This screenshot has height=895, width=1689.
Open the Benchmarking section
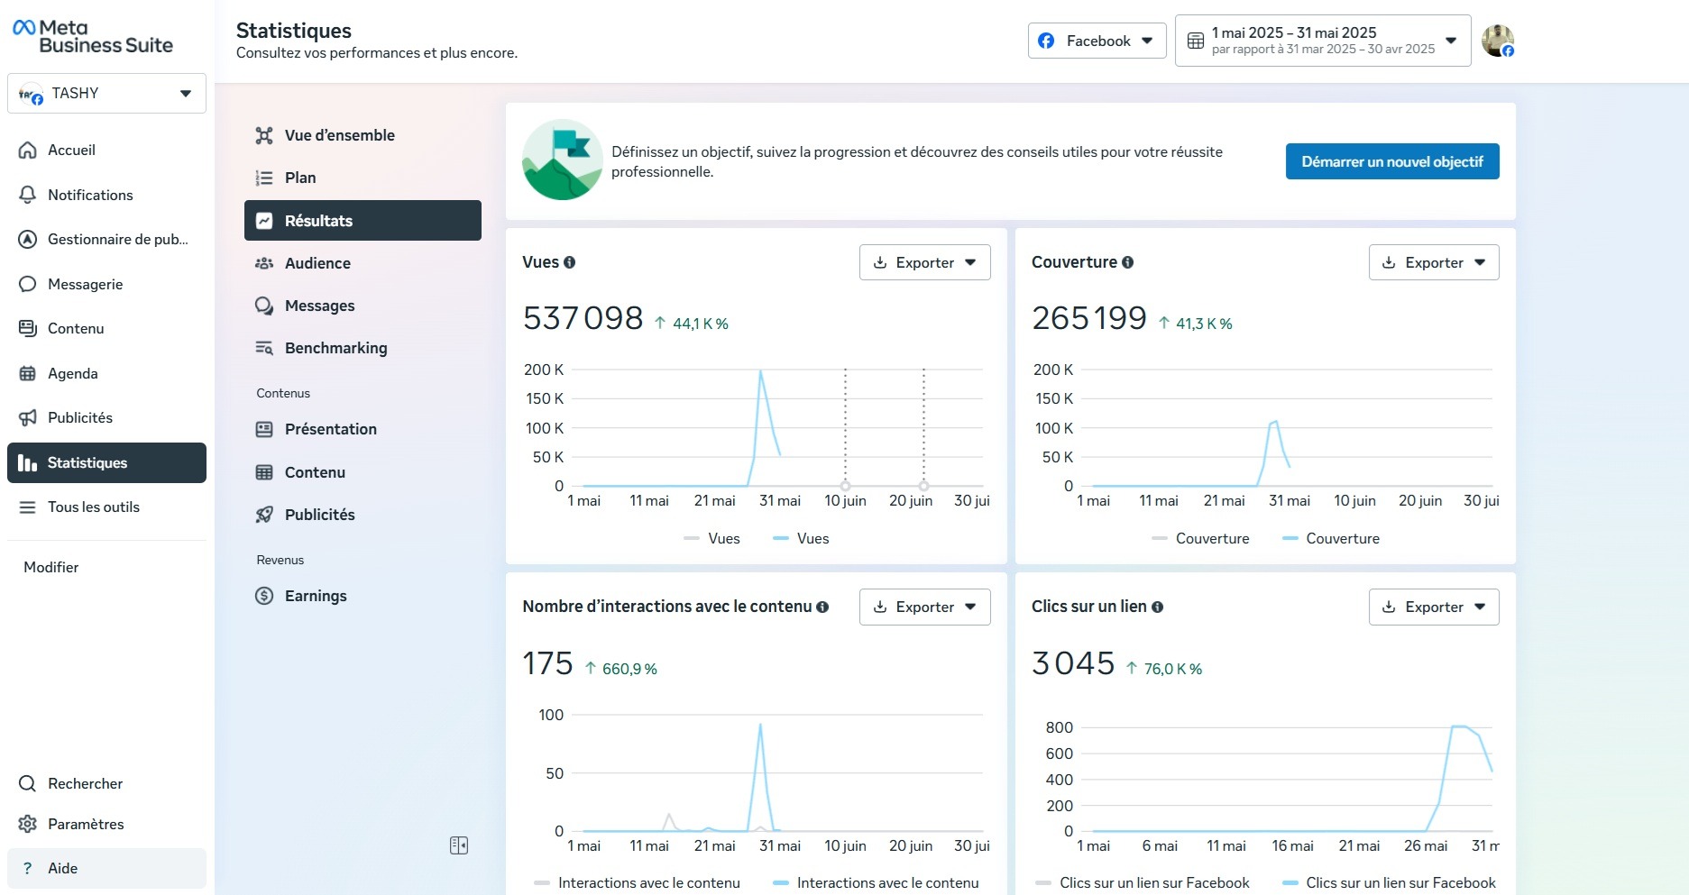(335, 348)
